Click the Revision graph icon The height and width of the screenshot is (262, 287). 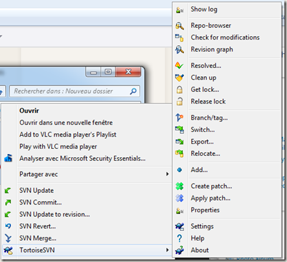pos(179,50)
